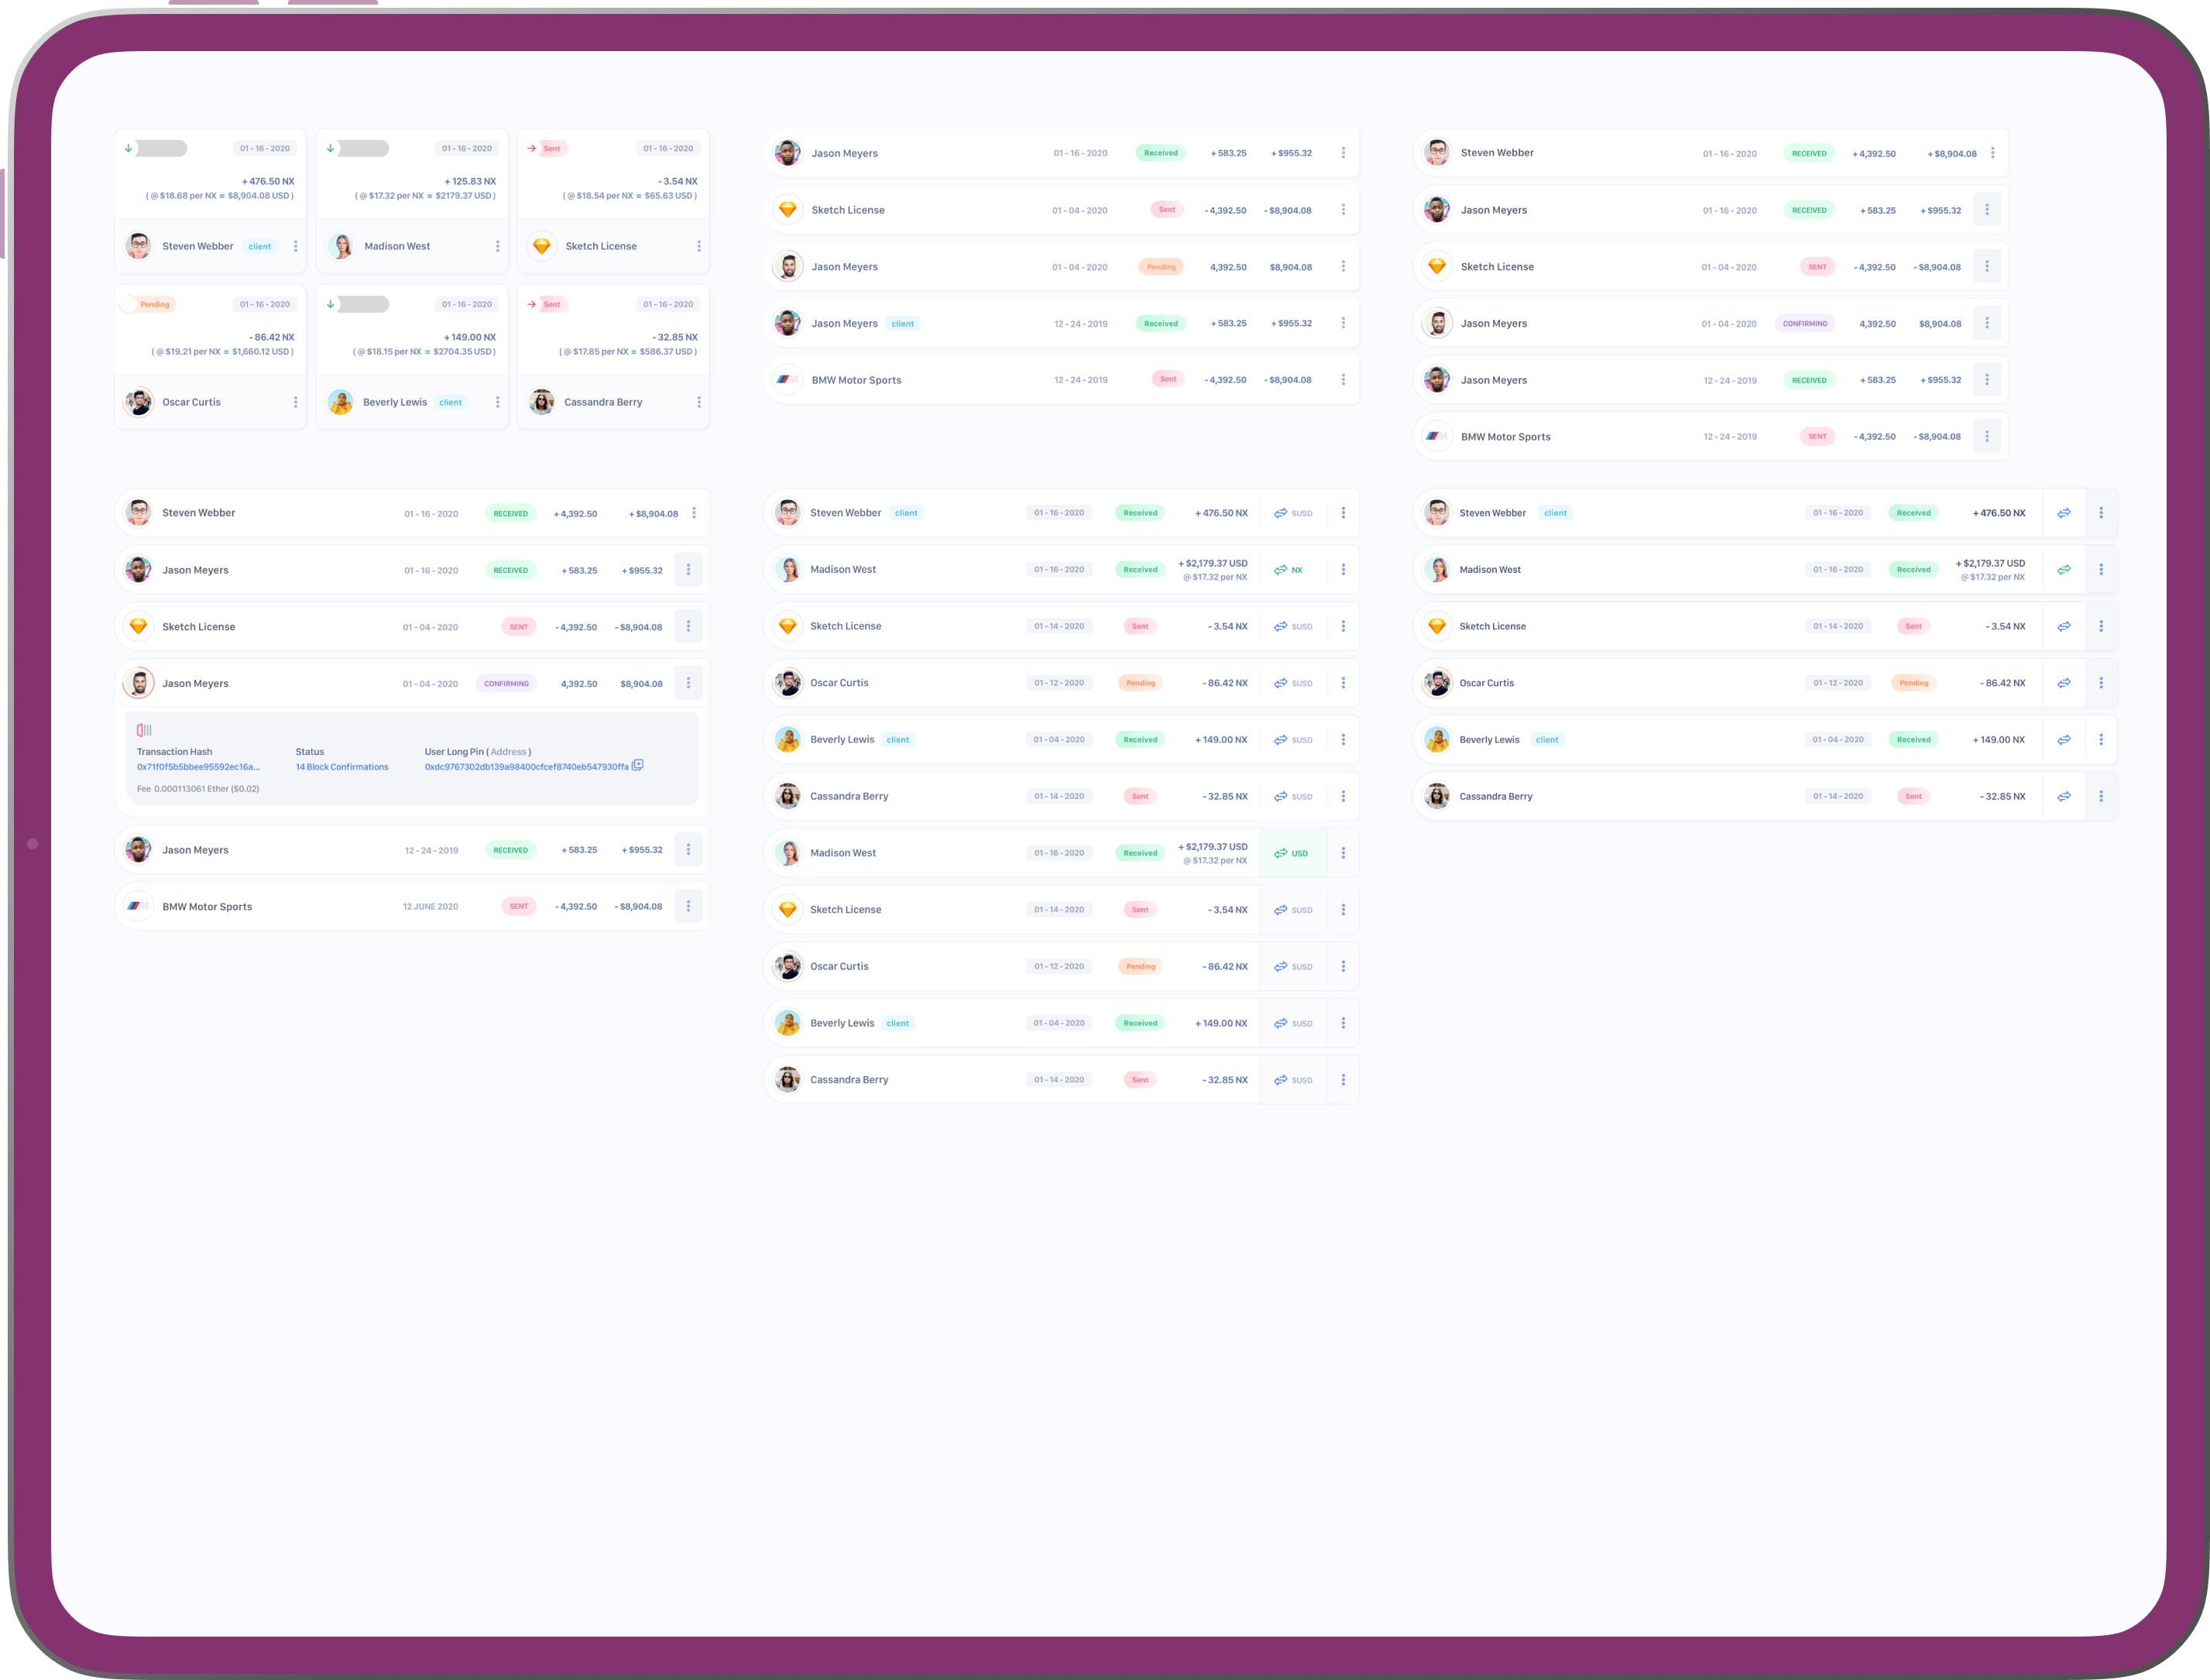This screenshot has width=2210, height=1680.
Task: Click the grey loading status pill on +476.50 NX card
Action: (x=161, y=148)
